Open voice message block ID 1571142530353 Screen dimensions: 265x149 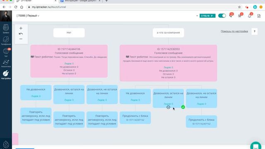(169, 63)
